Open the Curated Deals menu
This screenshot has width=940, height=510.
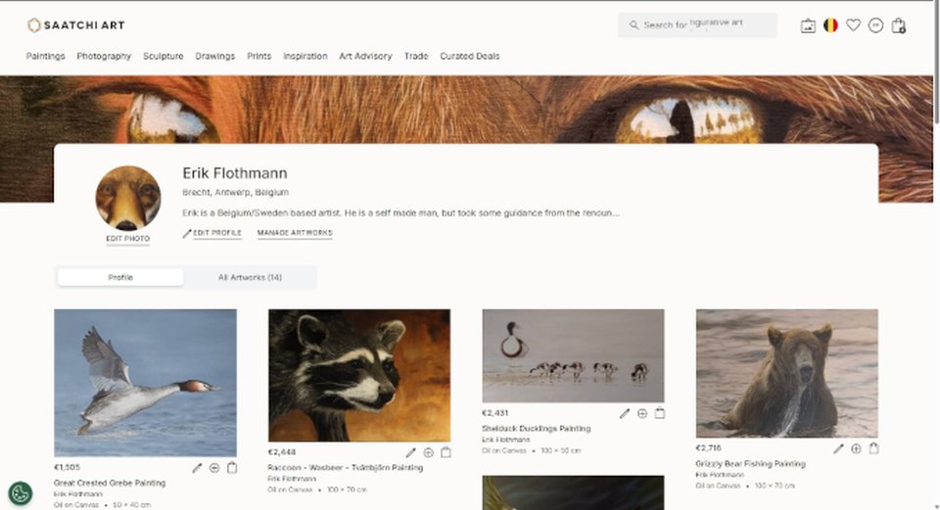click(470, 57)
